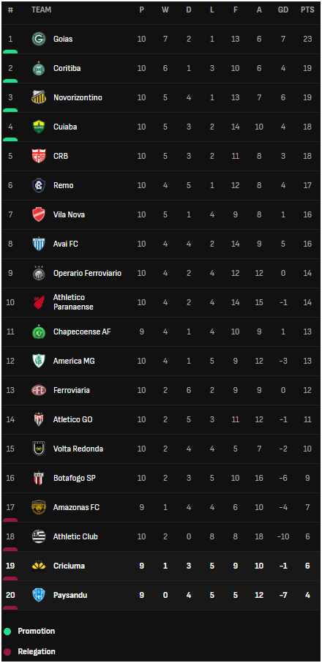The height and width of the screenshot is (663, 322).
Task: Click the red Relegation legend dot
Action: point(7,652)
